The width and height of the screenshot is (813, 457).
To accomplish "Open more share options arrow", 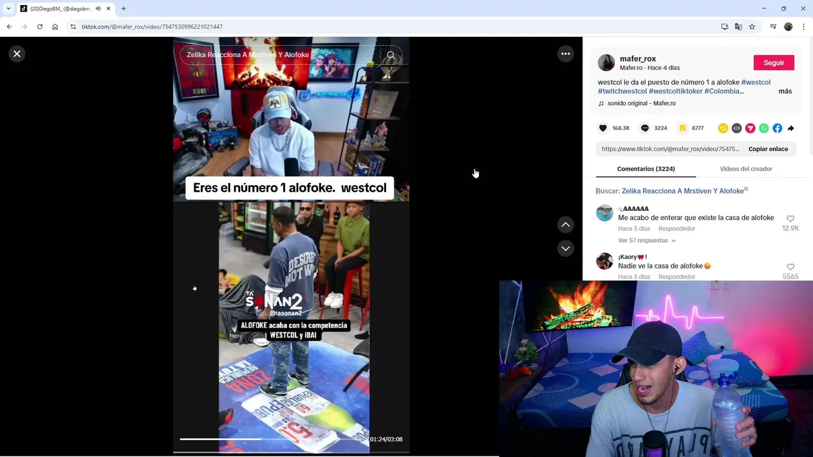I will coord(791,128).
